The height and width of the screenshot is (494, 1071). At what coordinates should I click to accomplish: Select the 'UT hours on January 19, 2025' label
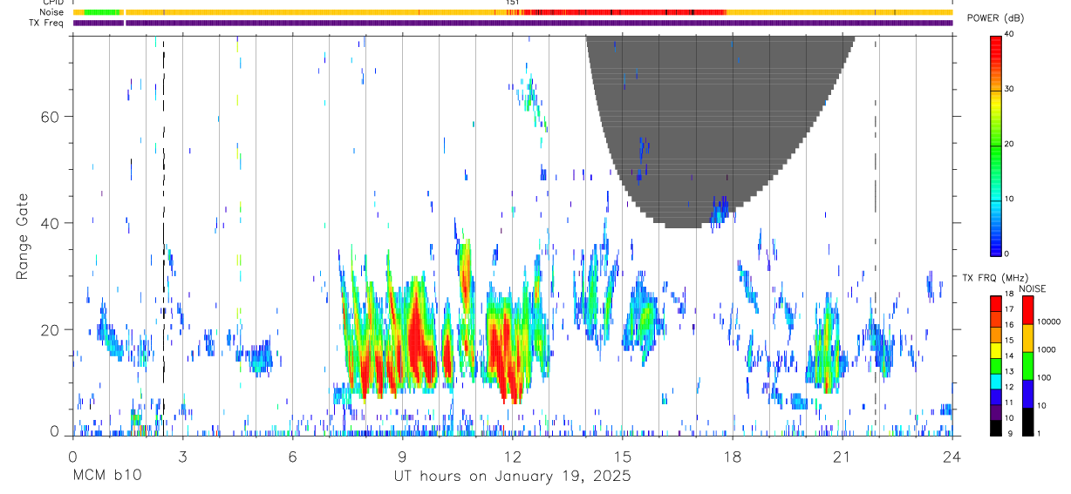pos(513,476)
